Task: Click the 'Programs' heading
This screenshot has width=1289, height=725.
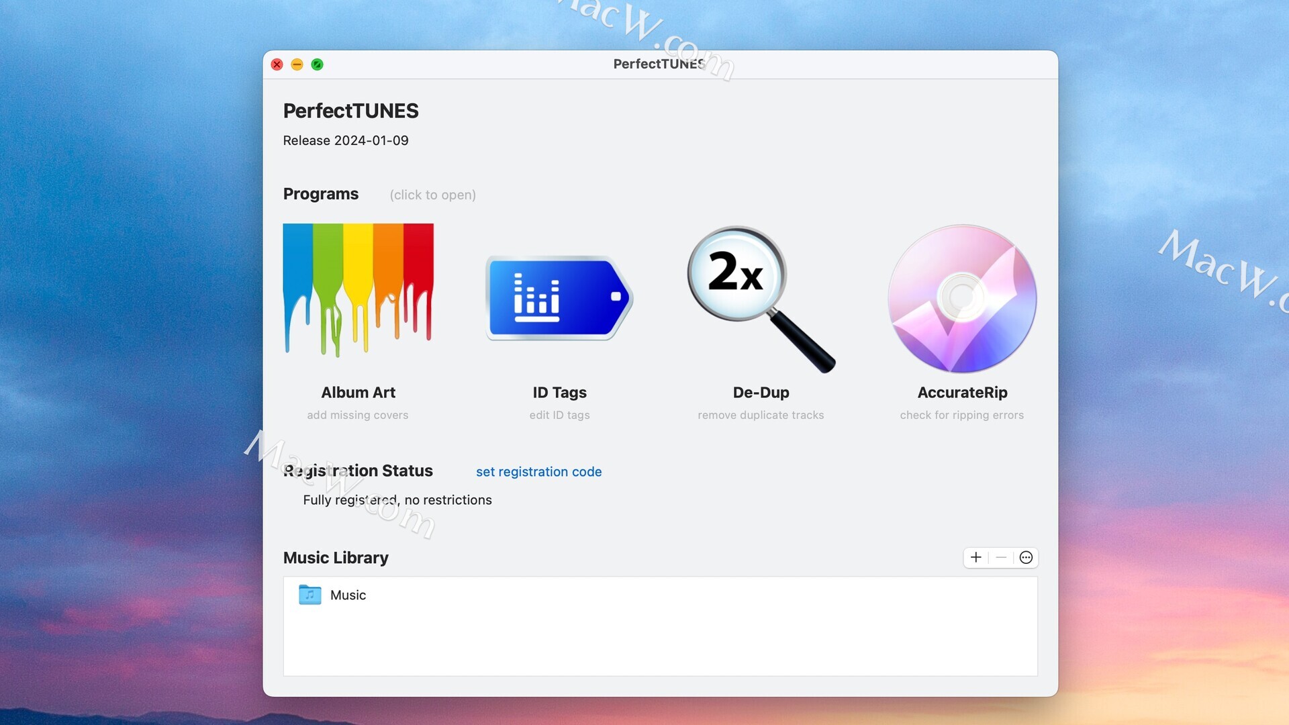Action: tap(321, 194)
